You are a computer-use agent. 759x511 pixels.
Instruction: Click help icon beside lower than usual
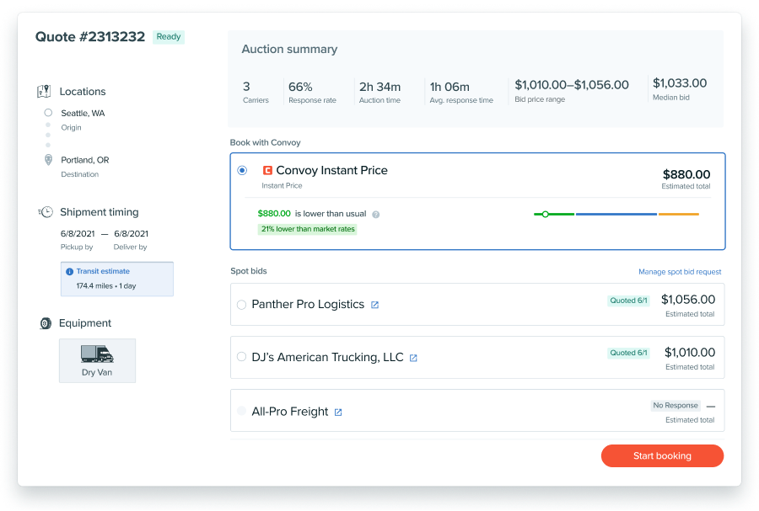click(x=376, y=215)
